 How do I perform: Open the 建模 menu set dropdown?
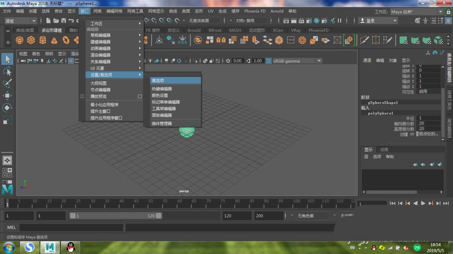pyautogui.click(x=20, y=21)
